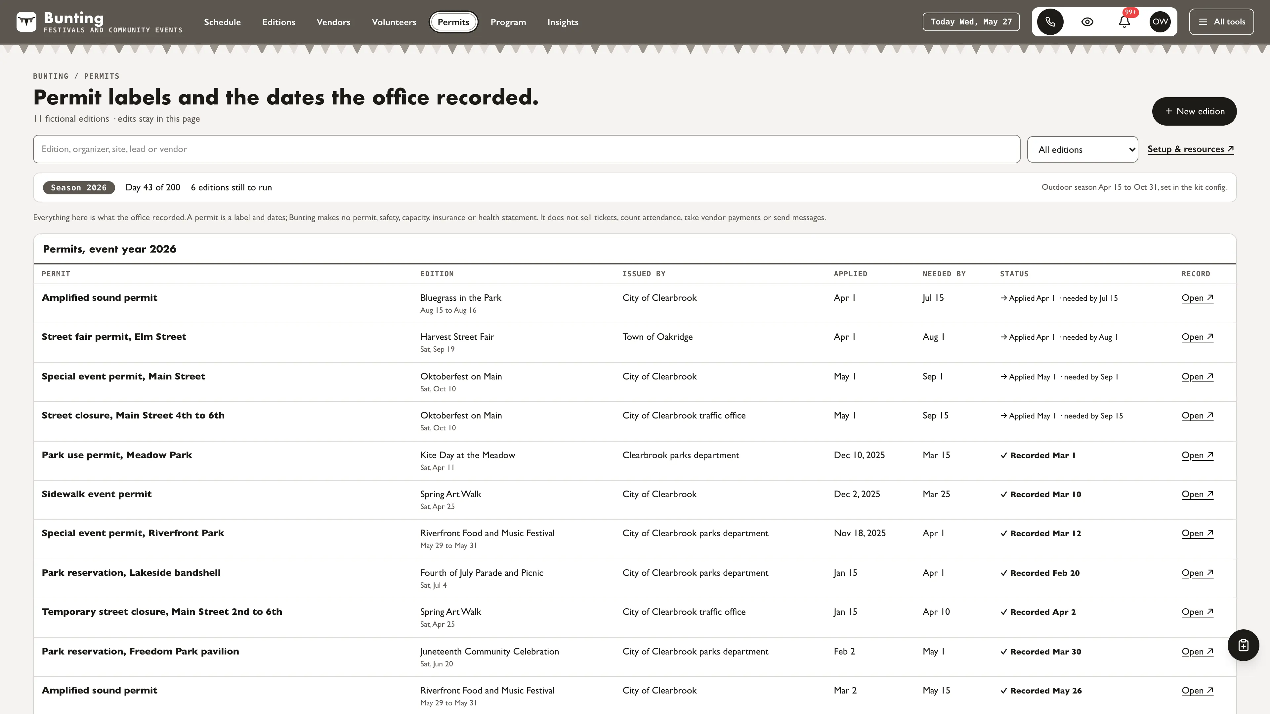Open record for Special event permit, Riverfront Park
The height and width of the screenshot is (714, 1270).
(x=1197, y=533)
